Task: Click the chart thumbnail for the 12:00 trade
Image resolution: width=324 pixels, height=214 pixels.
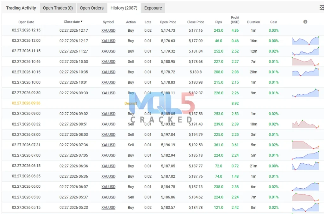Action: [305, 41]
